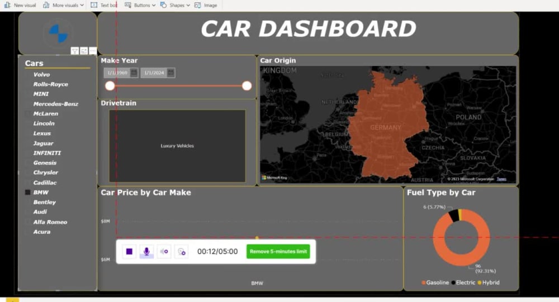559x302 pixels.
Task: Click the Drivetrain title
Action: coord(119,103)
